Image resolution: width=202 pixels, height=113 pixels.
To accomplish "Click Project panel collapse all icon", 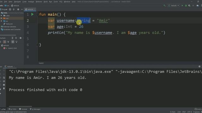I will (x=14, y=9).
